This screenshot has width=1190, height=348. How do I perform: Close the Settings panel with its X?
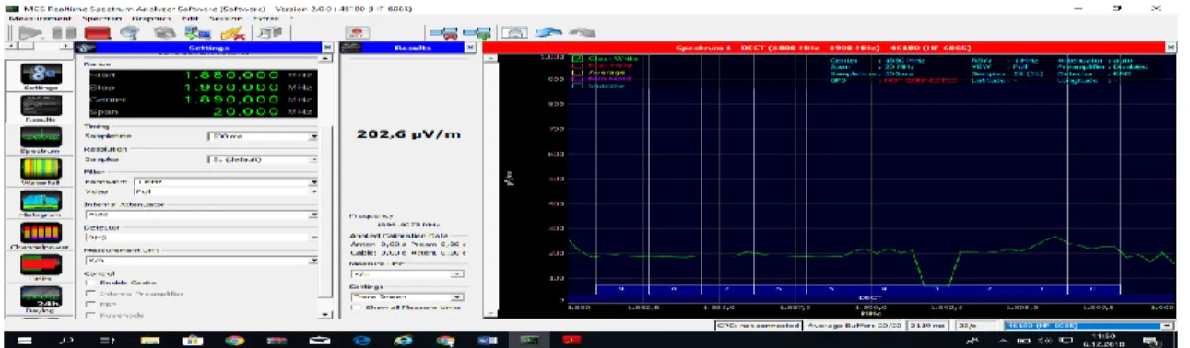[327, 47]
